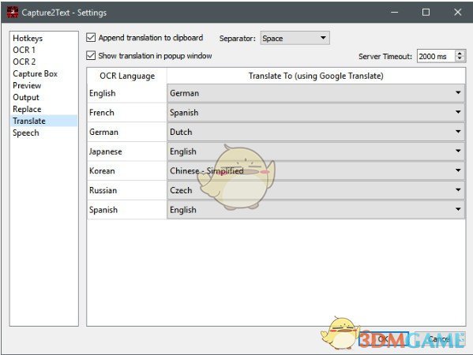Screen dimensions: 473x355
Task: Maximize the Settings window
Action: (426, 13)
